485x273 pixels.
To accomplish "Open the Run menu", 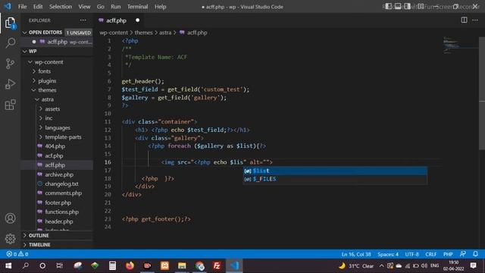I will [x=116, y=7].
